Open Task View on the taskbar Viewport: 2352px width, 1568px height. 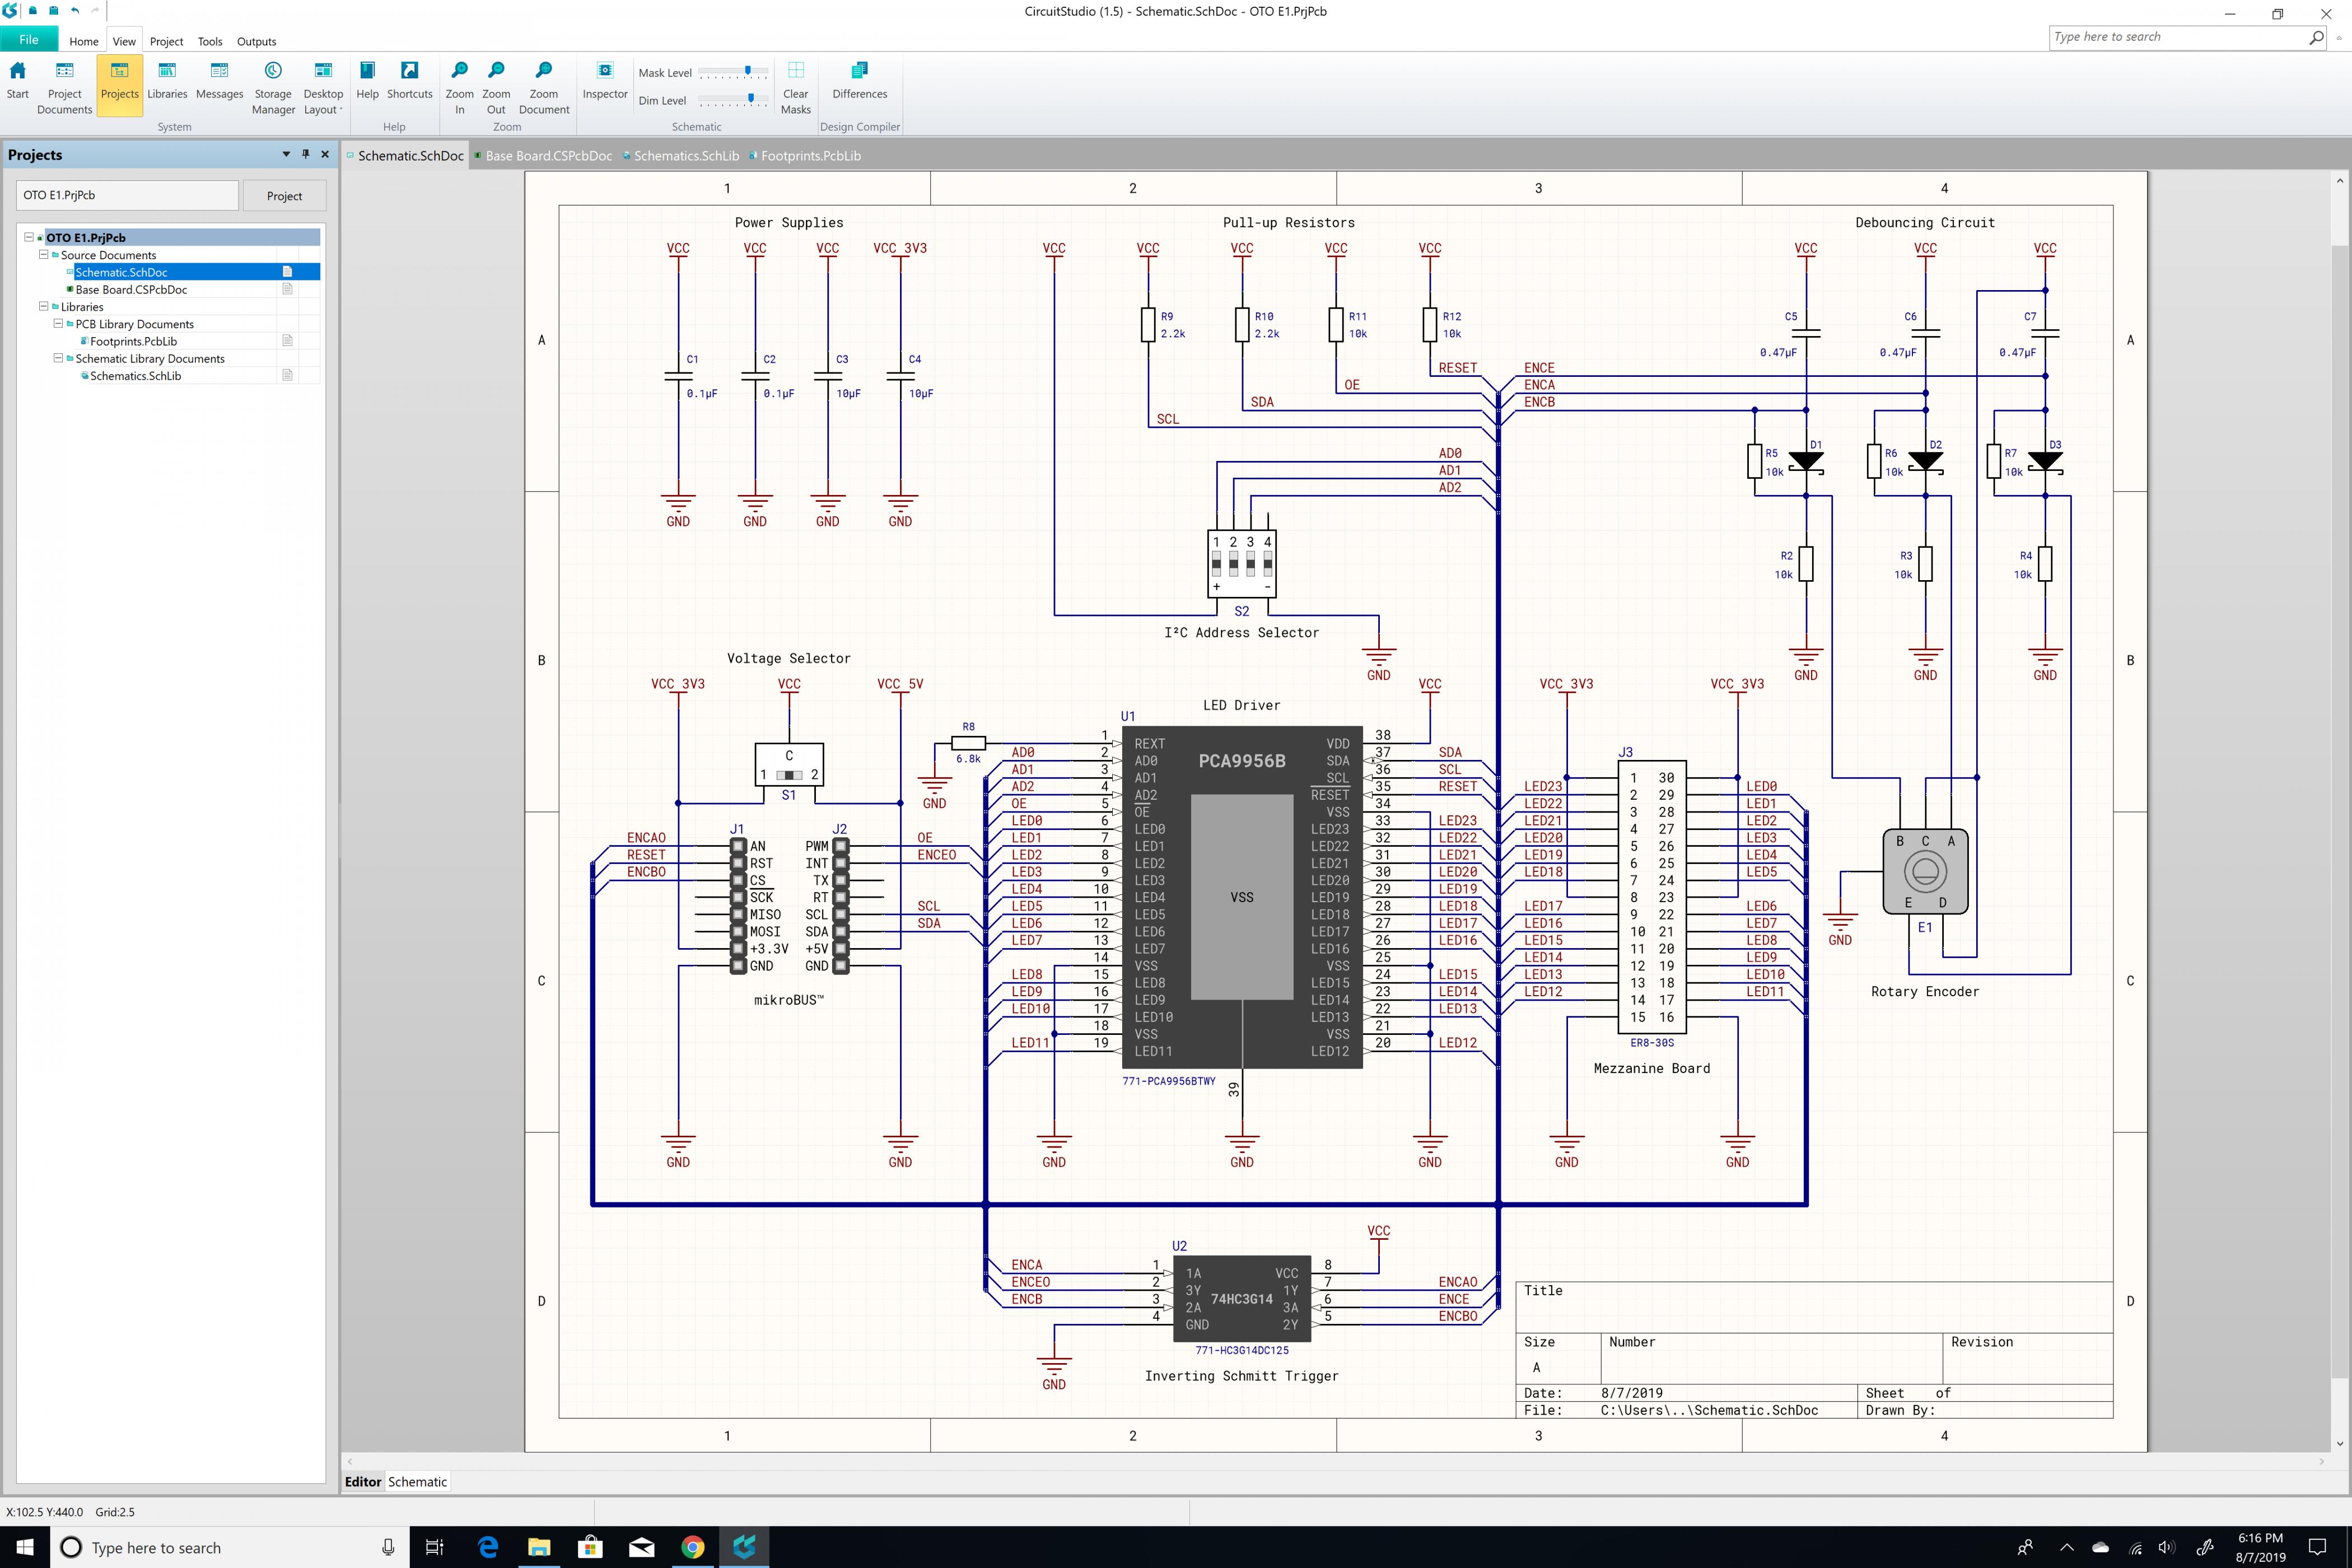(x=434, y=1547)
